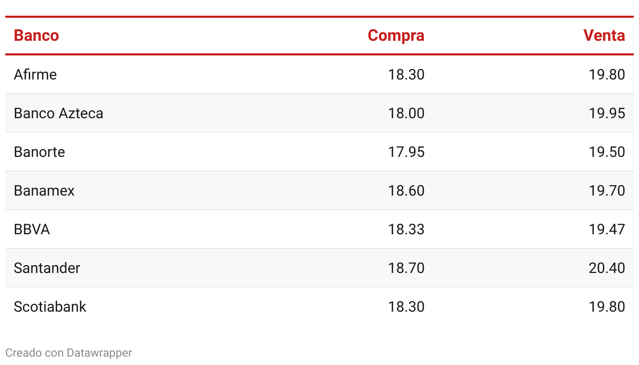Select the Afirme bank name
Viewport: 639px width, 365px height.
[x=35, y=74]
